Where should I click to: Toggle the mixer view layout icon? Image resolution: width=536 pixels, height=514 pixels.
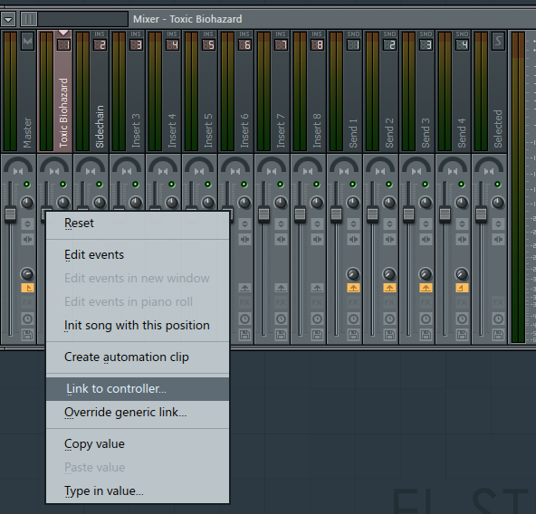(29, 19)
